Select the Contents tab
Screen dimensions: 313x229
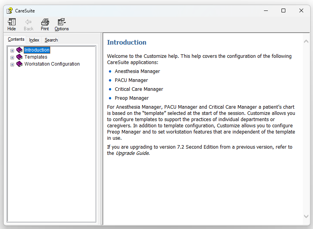(x=16, y=39)
